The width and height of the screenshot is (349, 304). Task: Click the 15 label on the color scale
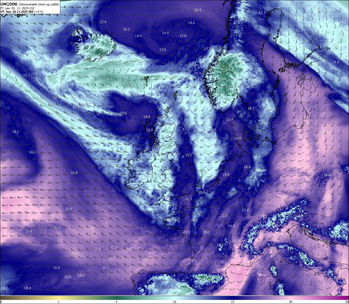(233, 302)
